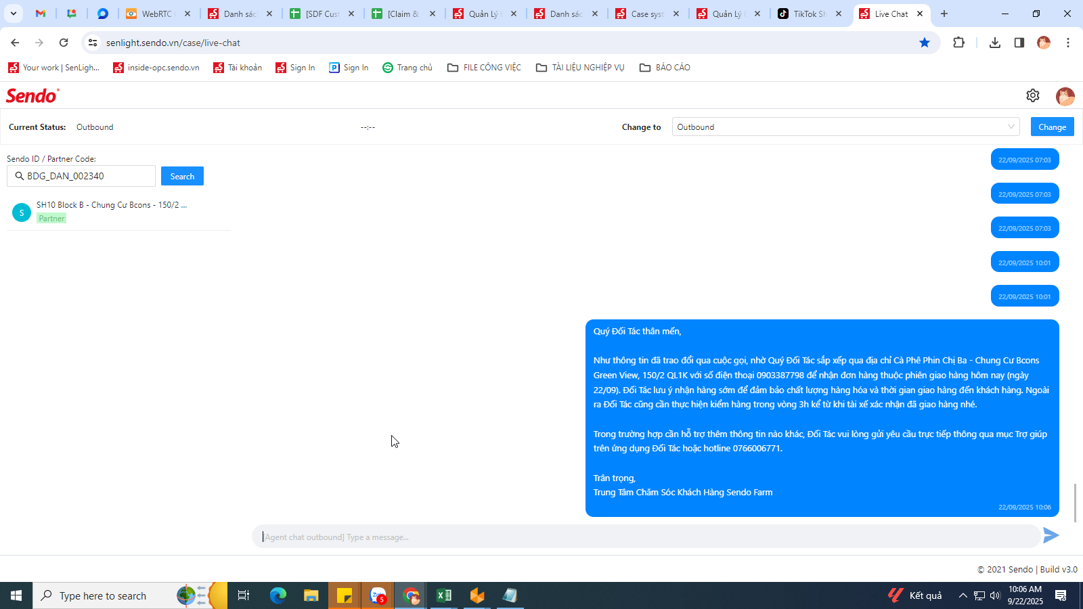This screenshot has height=609, width=1083.
Task: Click the Change status button
Action: coord(1052,127)
